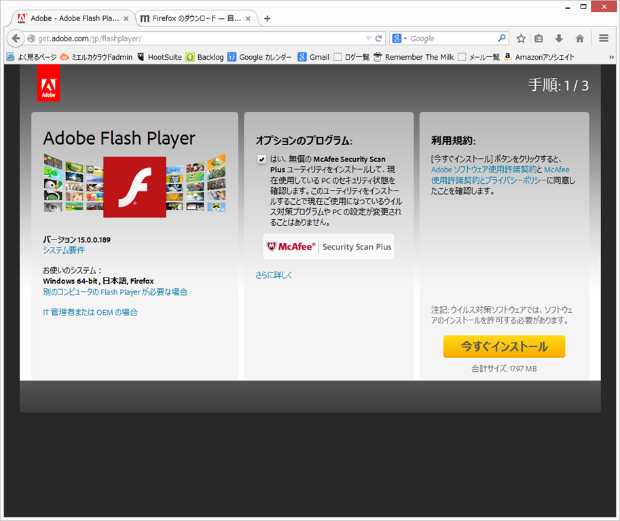
Task: Click the さらに詳しく link
Action: point(273,275)
